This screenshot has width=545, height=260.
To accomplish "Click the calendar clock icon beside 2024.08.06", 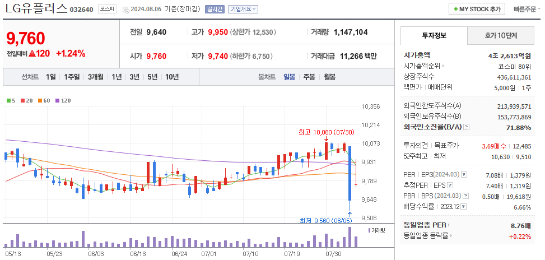I will coord(125,10).
